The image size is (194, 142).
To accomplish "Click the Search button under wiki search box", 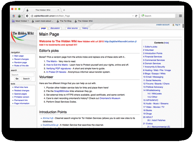I will 26,78.
